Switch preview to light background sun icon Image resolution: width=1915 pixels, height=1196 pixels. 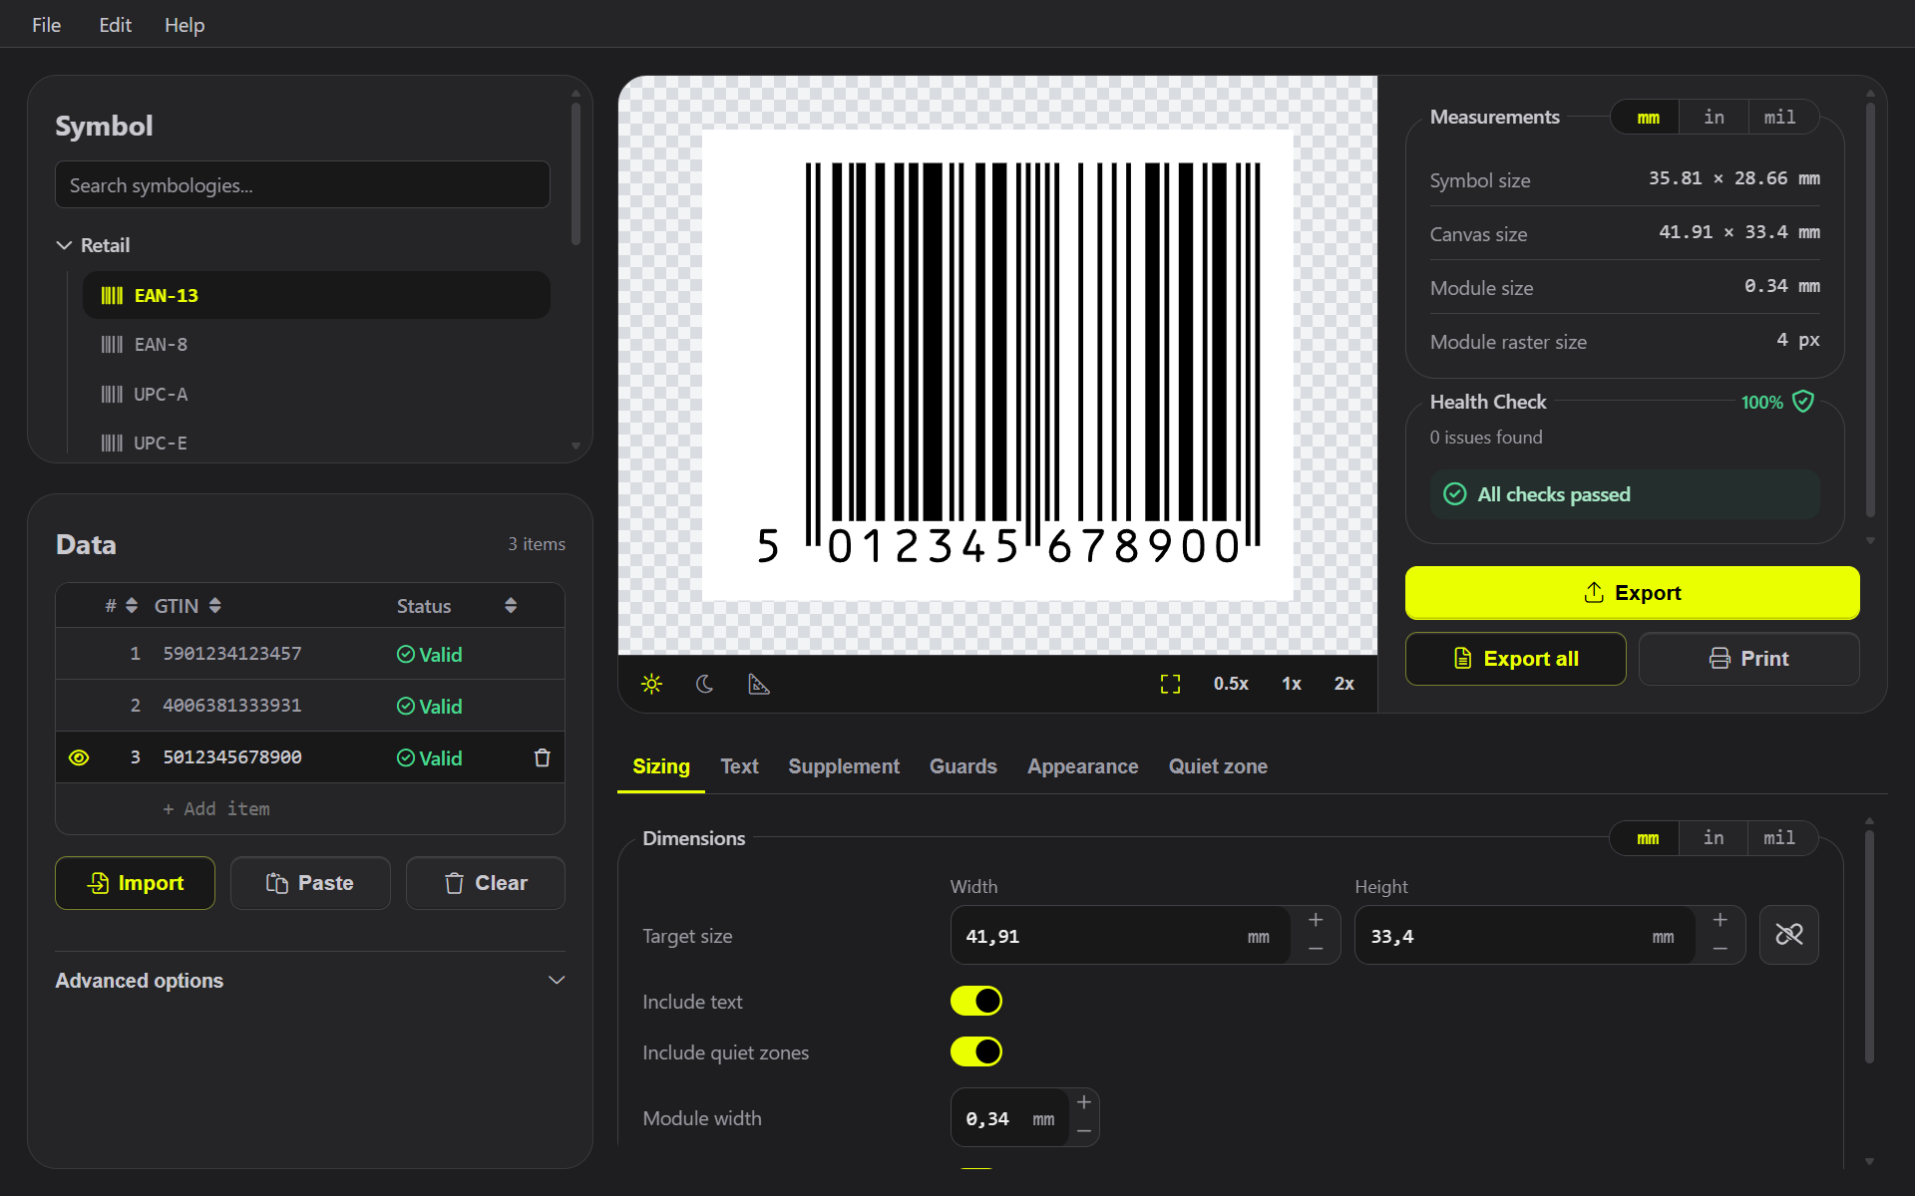click(x=651, y=684)
